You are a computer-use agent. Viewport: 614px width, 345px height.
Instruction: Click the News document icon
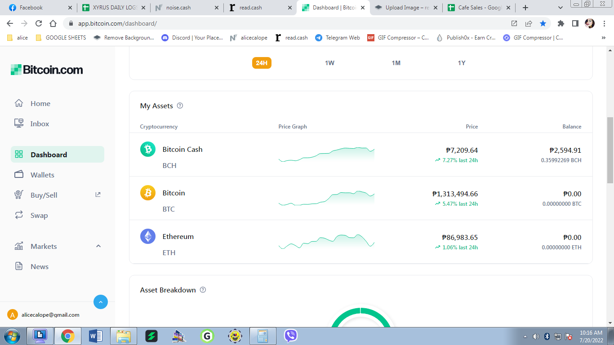tap(19, 266)
